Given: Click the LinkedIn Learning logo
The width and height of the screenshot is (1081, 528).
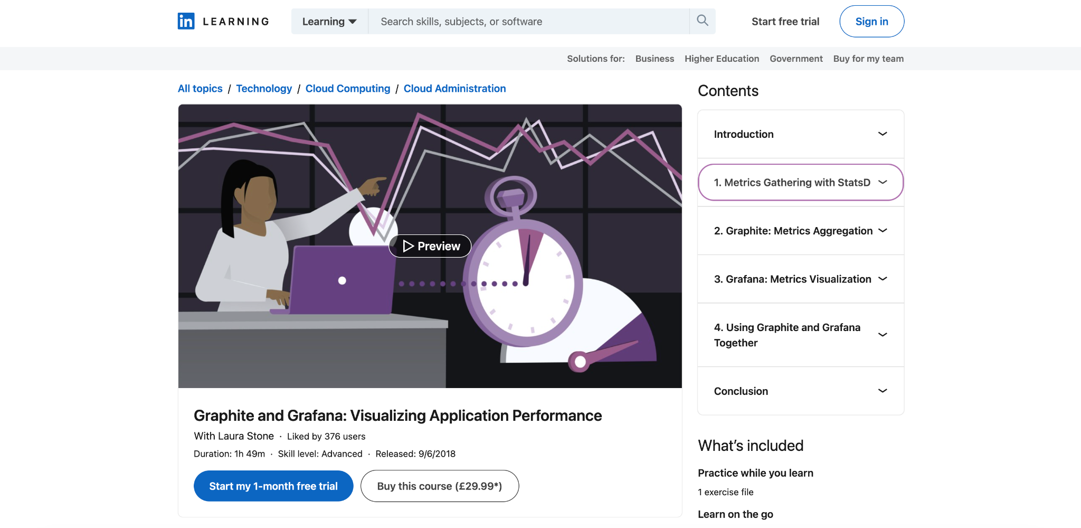Looking at the screenshot, I should click(222, 21).
